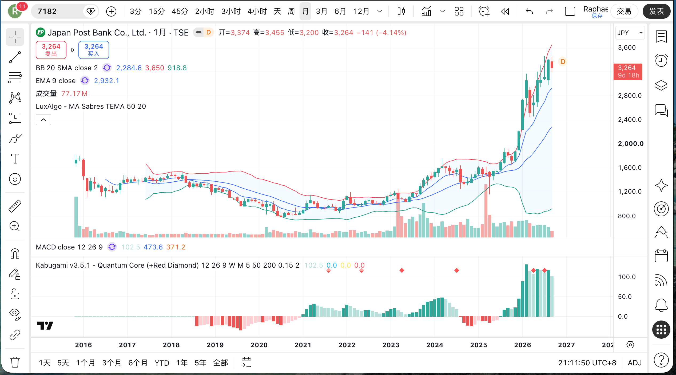Toggle ADJ adjusted price setting
676x375 pixels.
click(635, 363)
